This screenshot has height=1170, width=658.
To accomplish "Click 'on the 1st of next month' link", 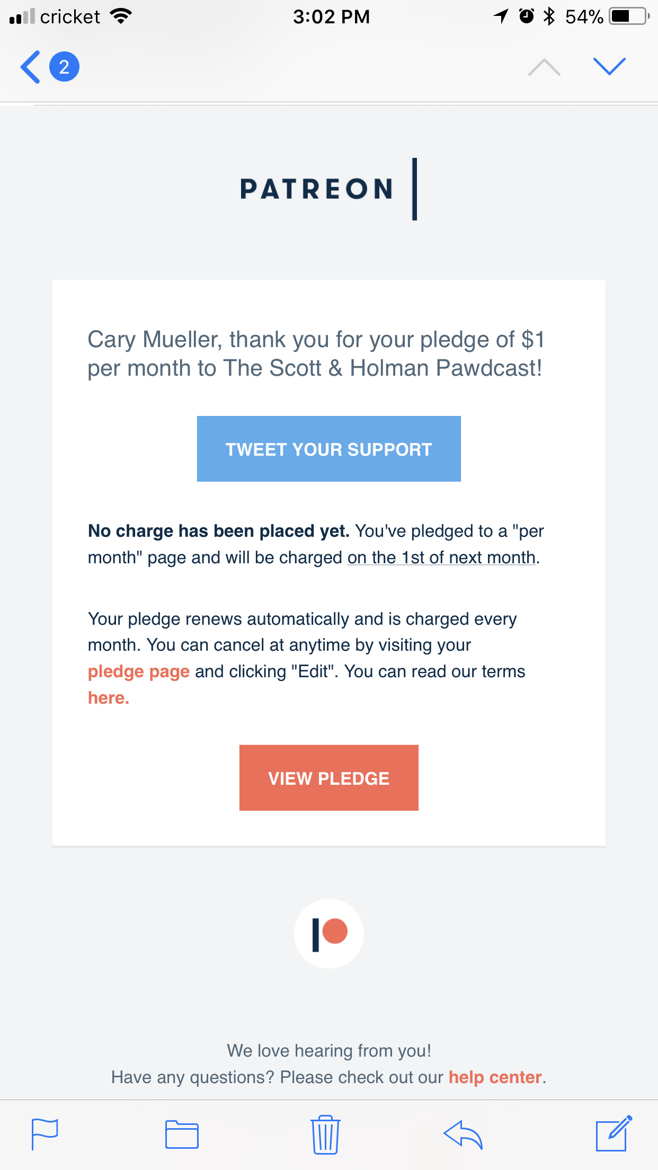I will [x=441, y=557].
